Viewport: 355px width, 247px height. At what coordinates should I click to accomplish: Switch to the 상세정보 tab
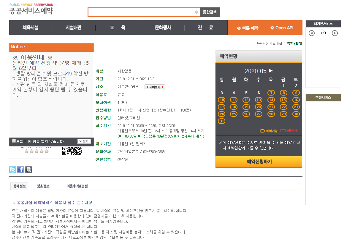click(x=19, y=186)
